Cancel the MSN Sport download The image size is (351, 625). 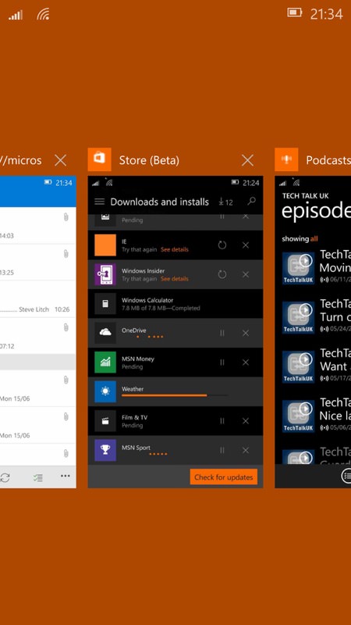[246, 450]
